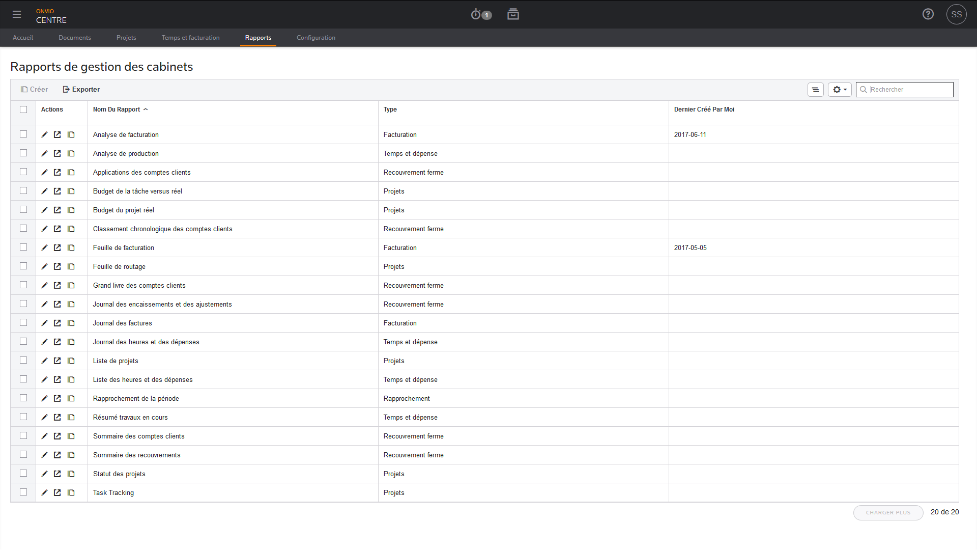The width and height of the screenshot is (977, 550).
Task: Copy the Rapprochement de la période report
Action: (71, 398)
